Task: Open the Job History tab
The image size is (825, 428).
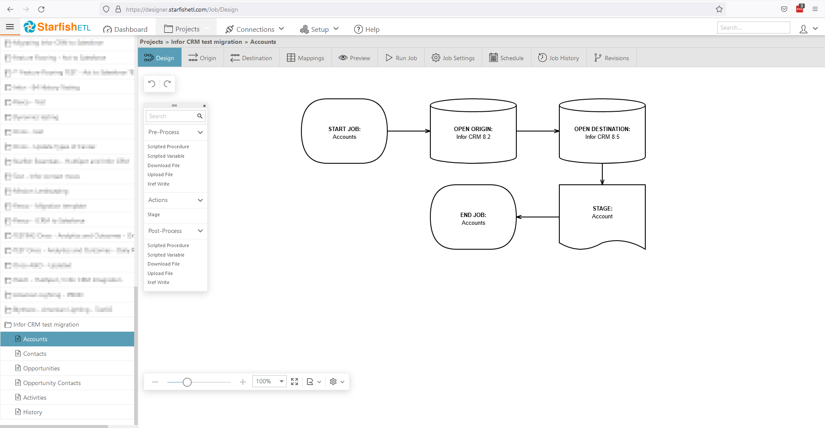Action: coord(558,58)
